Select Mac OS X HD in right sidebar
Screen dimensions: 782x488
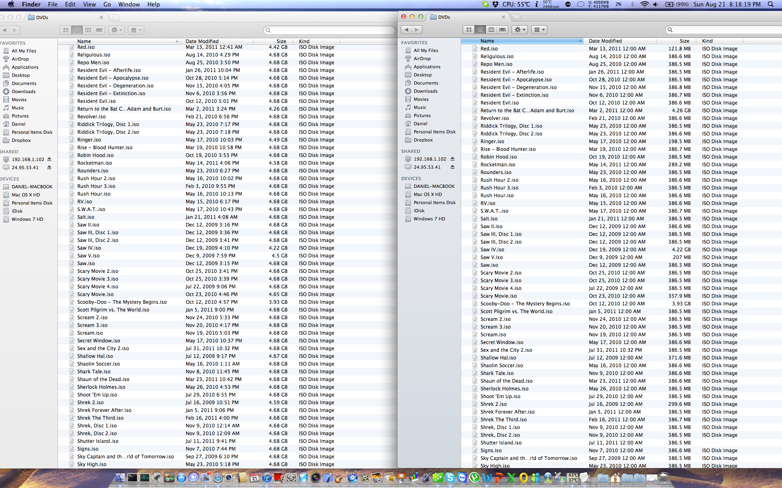coord(427,194)
